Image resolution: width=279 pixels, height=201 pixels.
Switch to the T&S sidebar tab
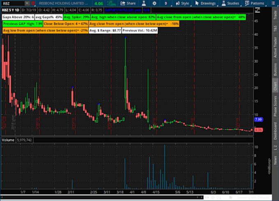click(275, 28)
